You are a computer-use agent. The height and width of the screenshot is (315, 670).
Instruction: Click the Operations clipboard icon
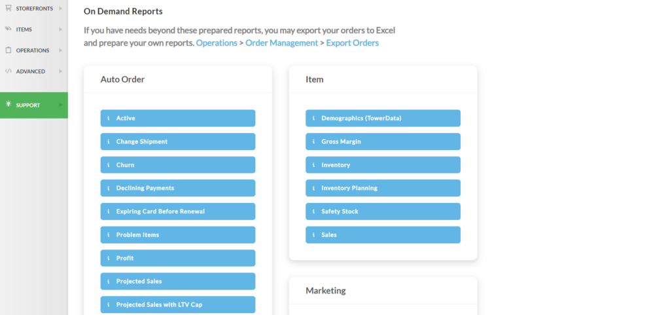point(8,50)
